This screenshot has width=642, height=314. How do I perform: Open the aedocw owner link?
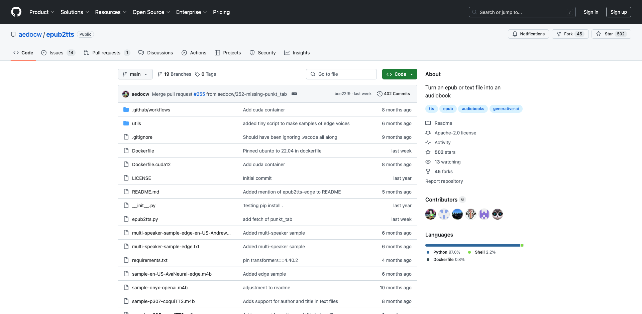point(30,34)
